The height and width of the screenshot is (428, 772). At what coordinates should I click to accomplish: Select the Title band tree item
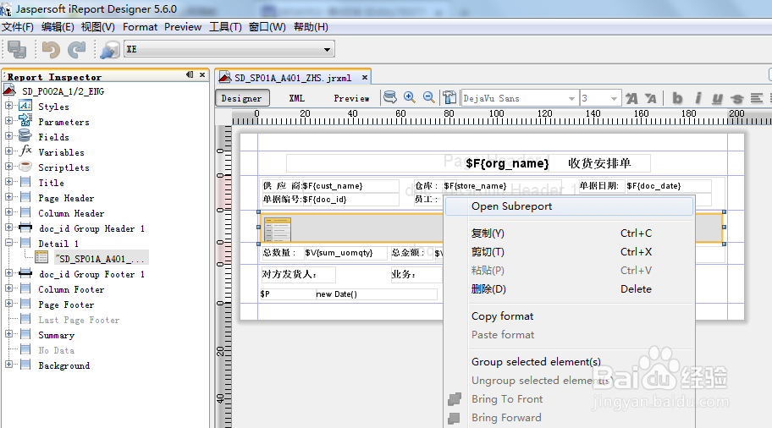pos(51,183)
